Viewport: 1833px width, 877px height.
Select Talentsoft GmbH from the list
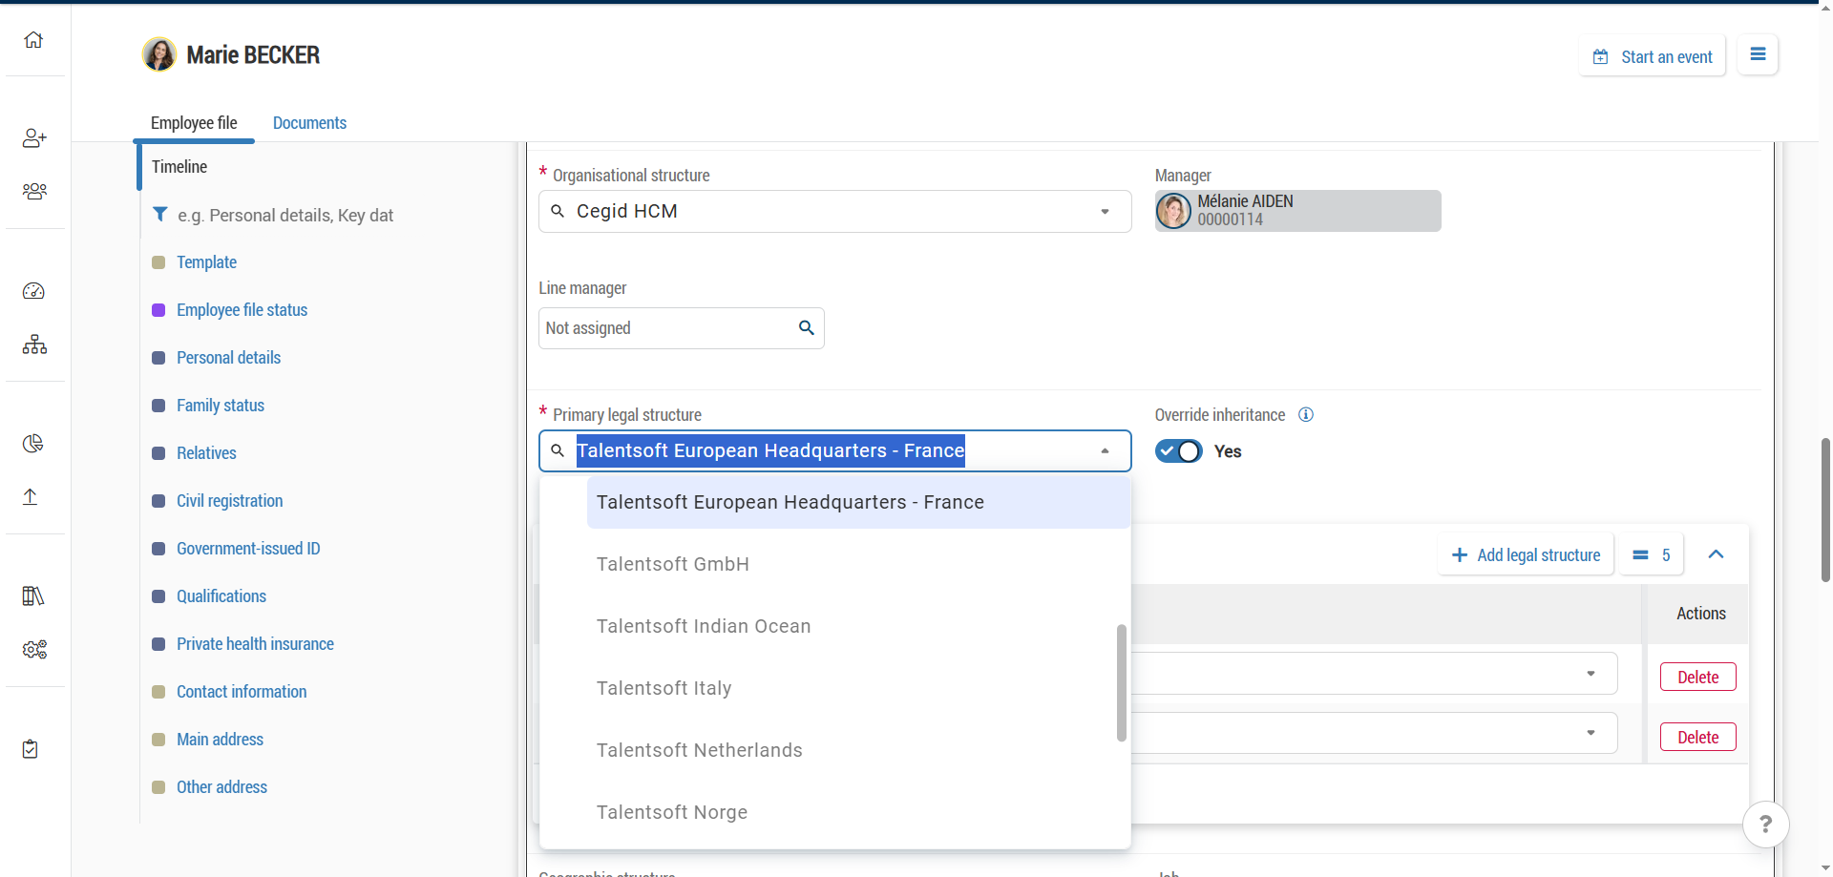(673, 564)
